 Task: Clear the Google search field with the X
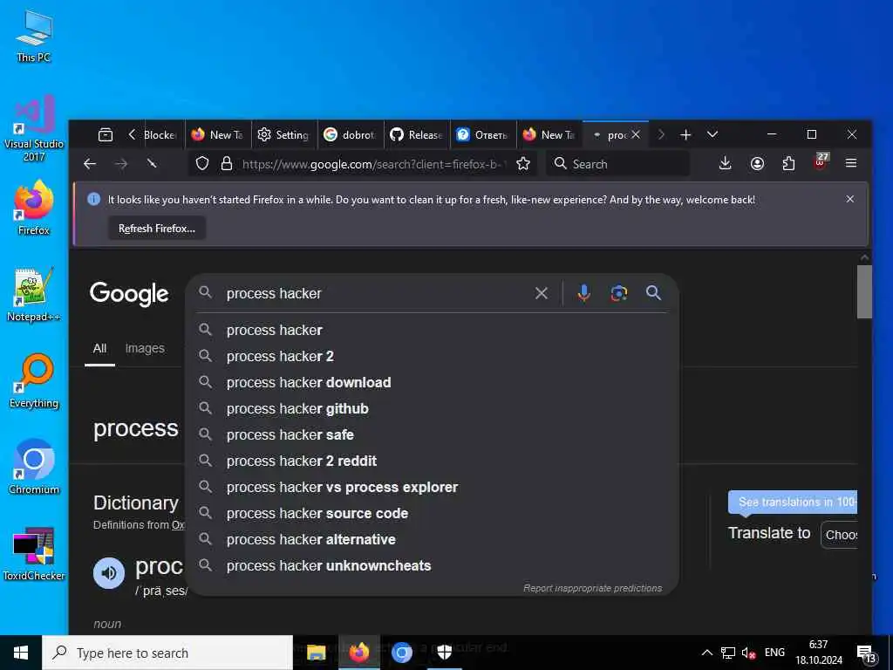coord(541,293)
